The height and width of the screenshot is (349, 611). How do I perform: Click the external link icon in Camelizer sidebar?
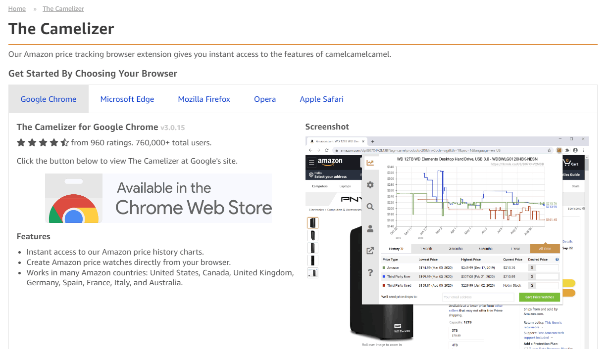point(370,251)
